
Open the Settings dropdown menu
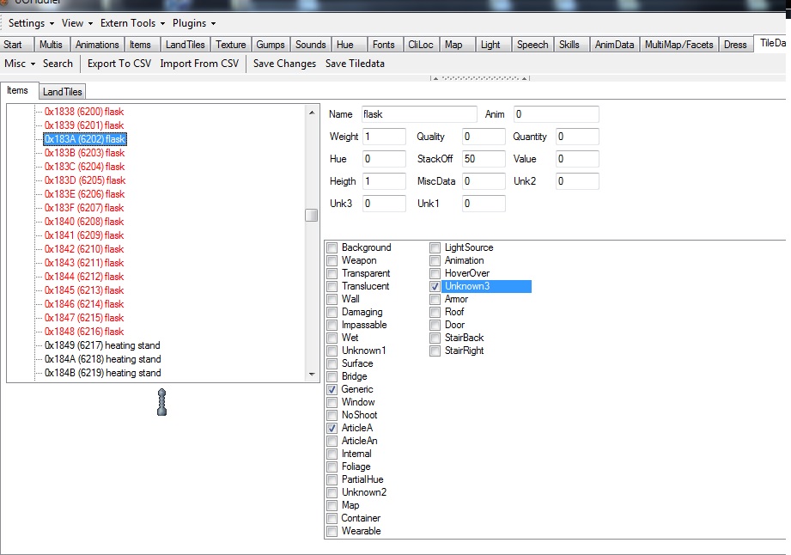(x=31, y=23)
